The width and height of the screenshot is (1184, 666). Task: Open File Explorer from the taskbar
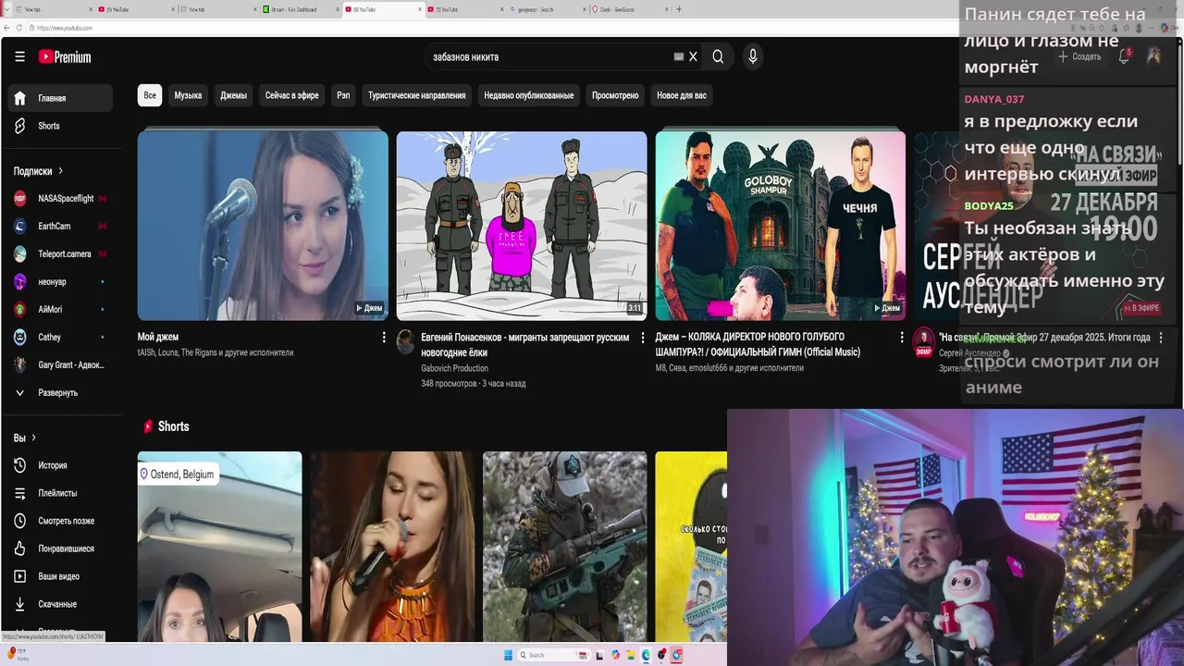point(631,655)
